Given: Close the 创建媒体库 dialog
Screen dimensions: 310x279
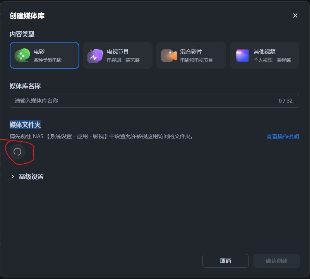Looking at the screenshot, I should pyautogui.click(x=295, y=15).
